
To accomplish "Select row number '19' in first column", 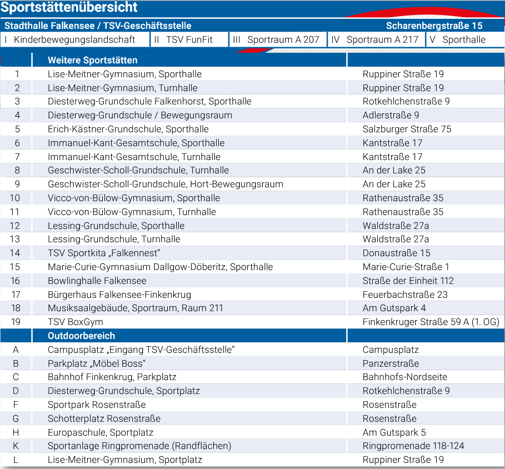I will (16, 322).
